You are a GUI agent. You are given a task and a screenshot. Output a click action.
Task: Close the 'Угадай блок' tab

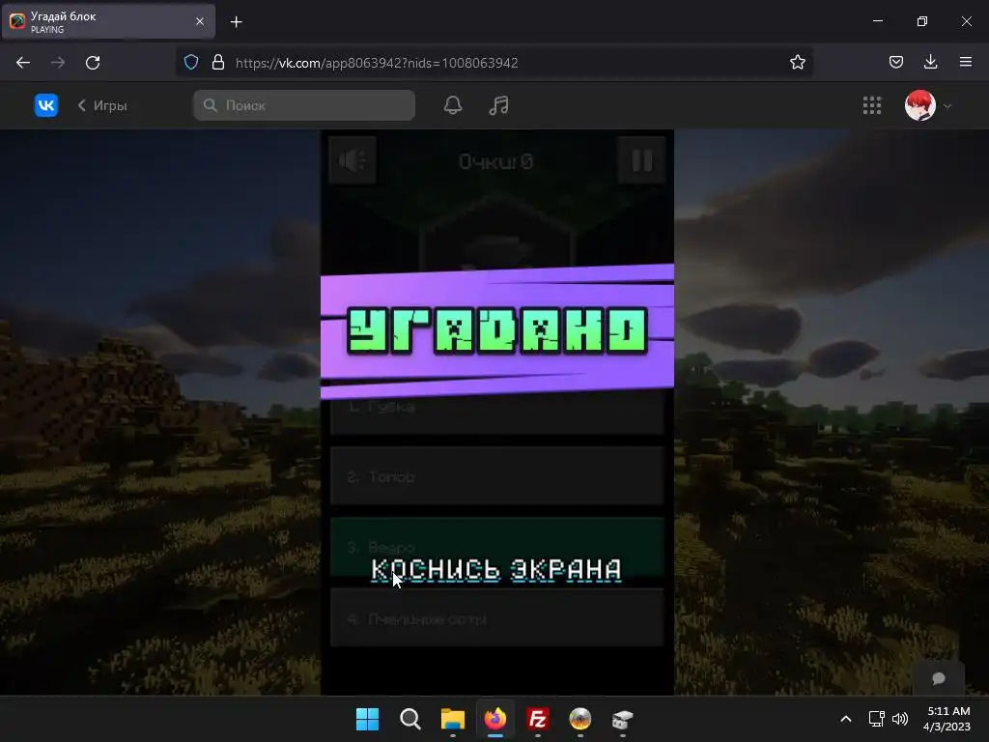(x=200, y=21)
